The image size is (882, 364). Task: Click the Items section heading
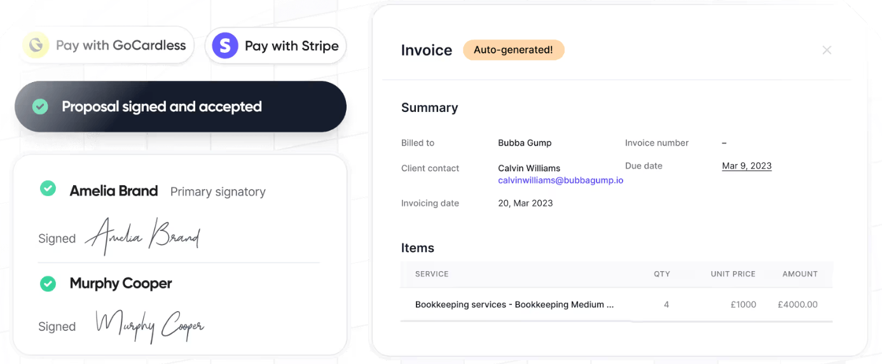pyautogui.click(x=418, y=248)
